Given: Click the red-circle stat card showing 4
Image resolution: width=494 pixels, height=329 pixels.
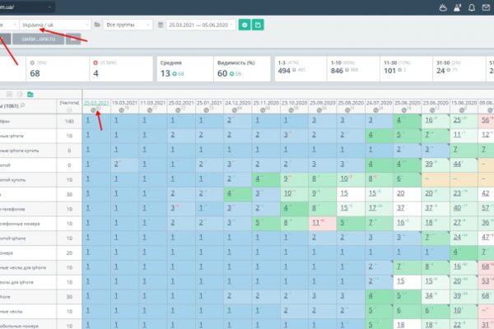Looking at the screenshot, I should coord(121,68).
